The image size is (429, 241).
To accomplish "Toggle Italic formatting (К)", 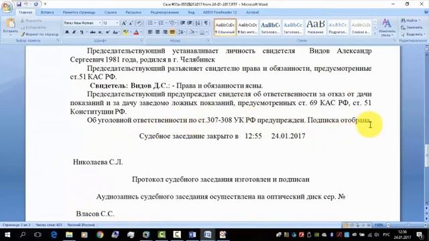I will pos(74,32).
